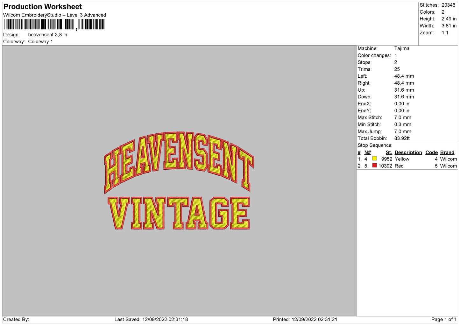
Task: Click the Min Stitch value 0.3 mm
Action: (403, 124)
